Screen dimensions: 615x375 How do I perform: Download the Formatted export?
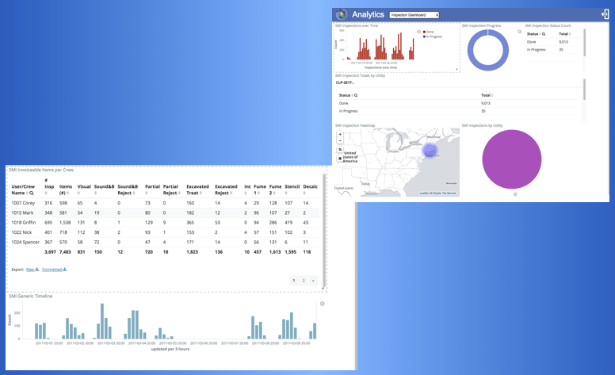tap(54, 270)
